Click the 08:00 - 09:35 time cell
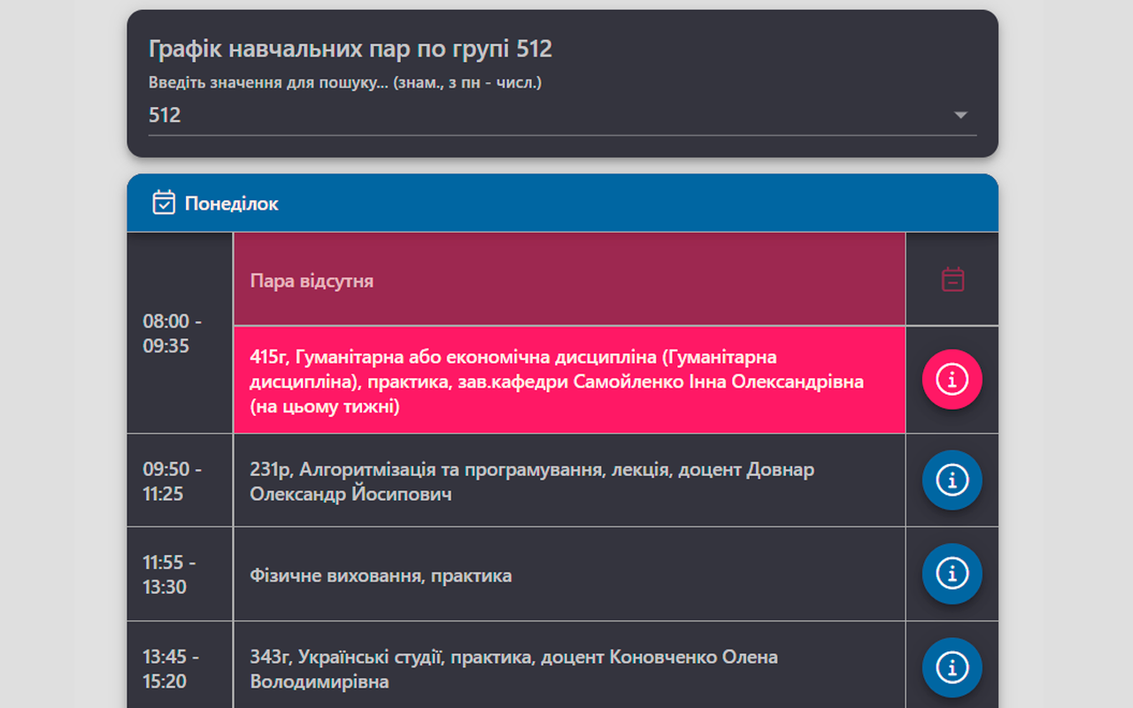 180,333
